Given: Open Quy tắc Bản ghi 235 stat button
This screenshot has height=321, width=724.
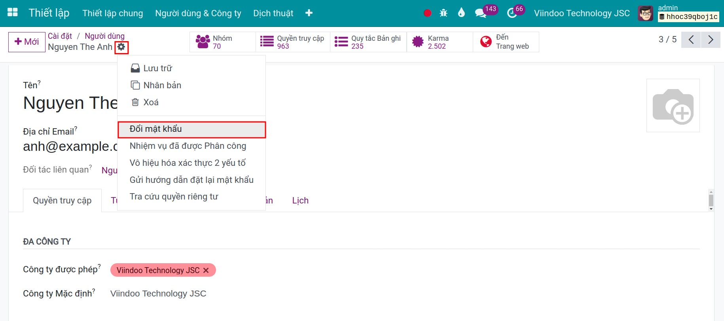Looking at the screenshot, I should pyautogui.click(x=368, y=42).
